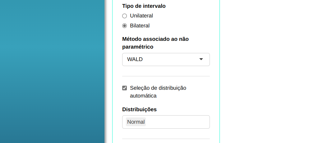
Task: Select the Unilateral radio button
Action: (125, 16)
